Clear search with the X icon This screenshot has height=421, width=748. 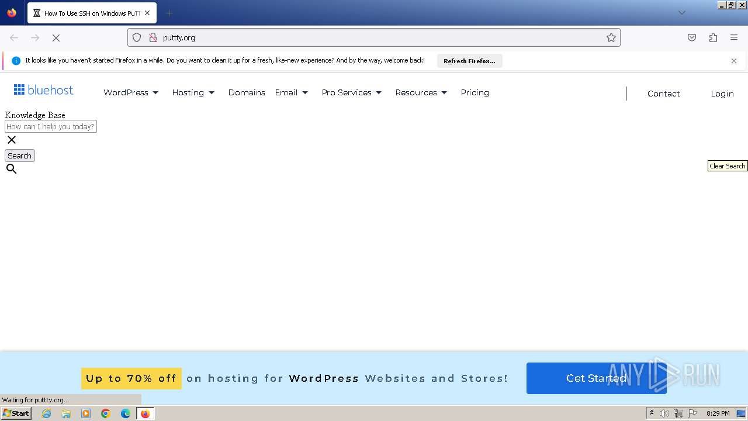[x=12, y=140]
